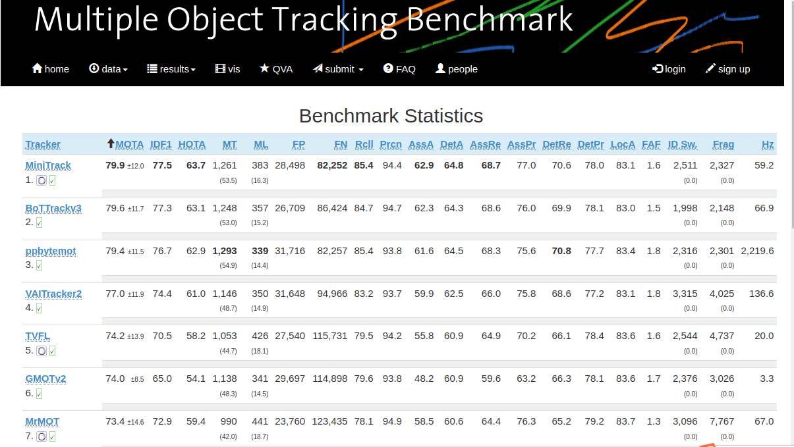Expand the results dropdown menu
The height and width of the screenshot is (447, 794).
[x=171, y=68]
